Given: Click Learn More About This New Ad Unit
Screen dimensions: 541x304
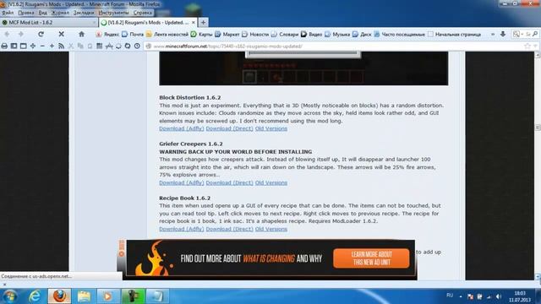Looking at the screenshot, I should pos(371,258).
